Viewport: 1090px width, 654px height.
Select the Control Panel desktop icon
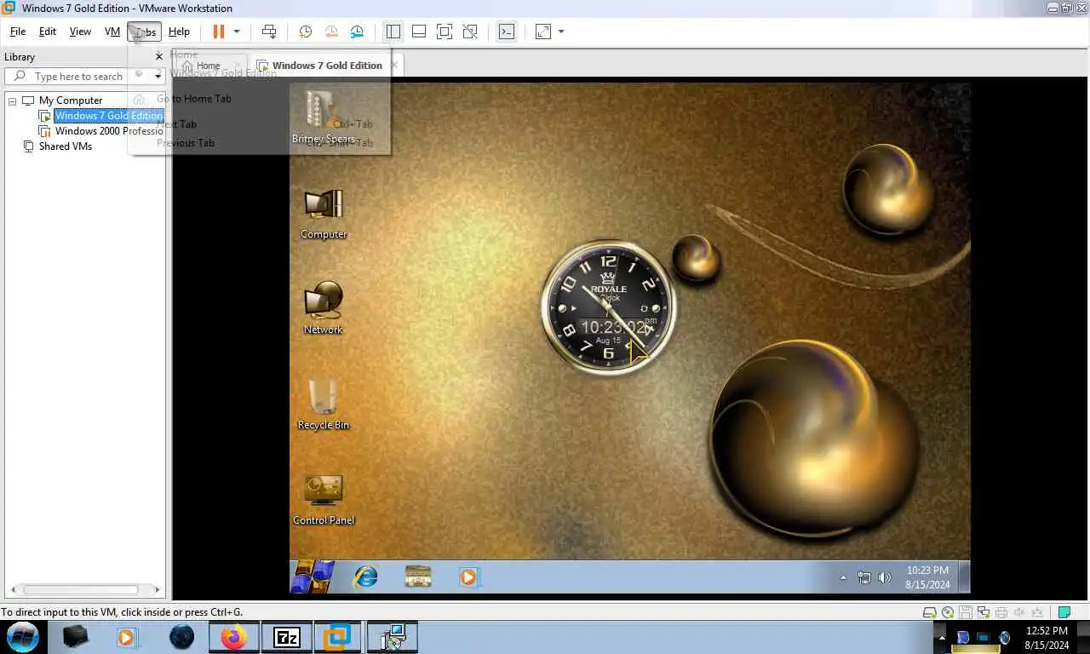tap(324, 500)
